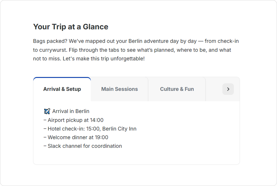Image resolution: width=277 pixels, height=186 pixels.
Task: Click the 19:00 dinner time
Action: [101, 137]
